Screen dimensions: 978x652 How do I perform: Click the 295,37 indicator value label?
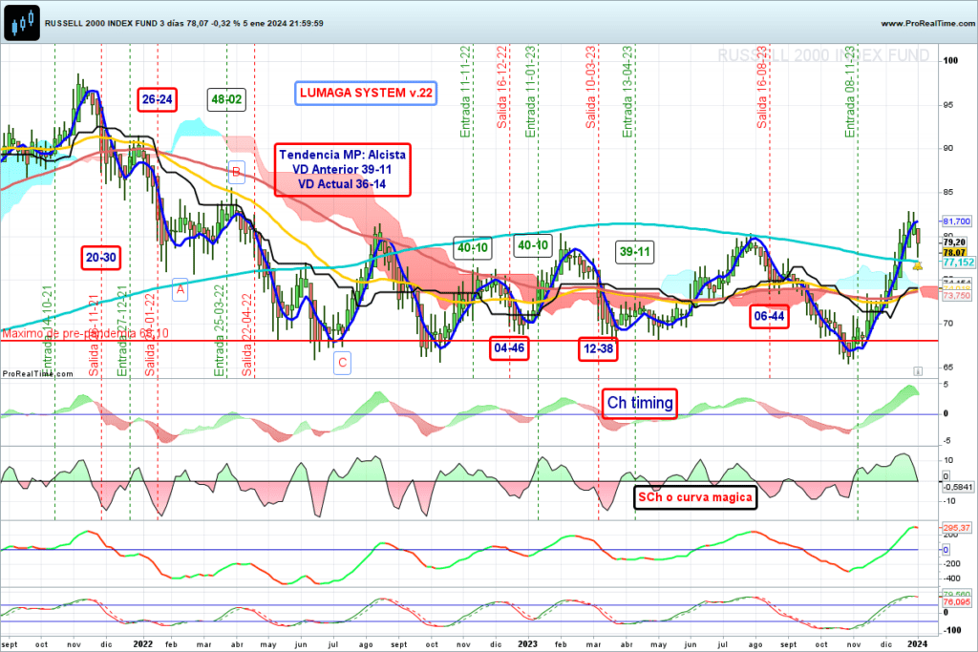(x=956, y=528)
